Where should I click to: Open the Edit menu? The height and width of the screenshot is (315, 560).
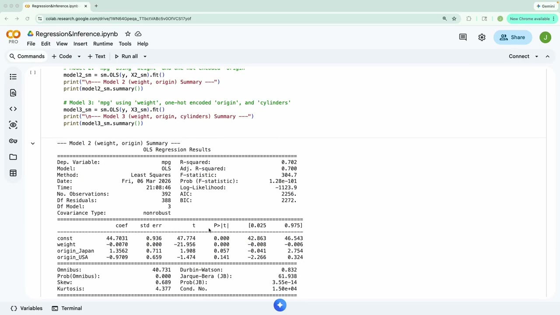45,44
